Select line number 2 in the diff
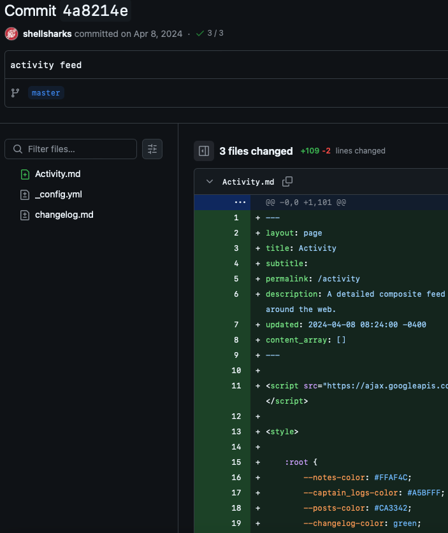 pos(236,233)
